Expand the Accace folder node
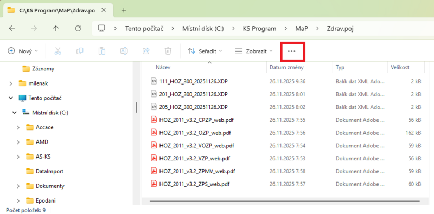The width and height of the screenshot is (434, 214). point(18,127)
